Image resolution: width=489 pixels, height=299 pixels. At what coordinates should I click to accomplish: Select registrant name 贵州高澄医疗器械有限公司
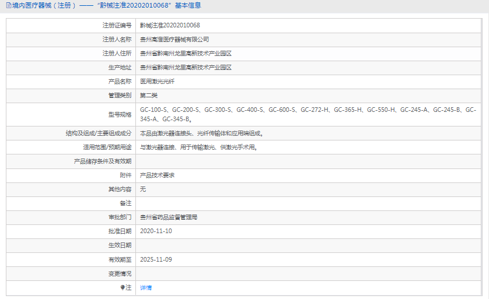click(x=174, y=40)
